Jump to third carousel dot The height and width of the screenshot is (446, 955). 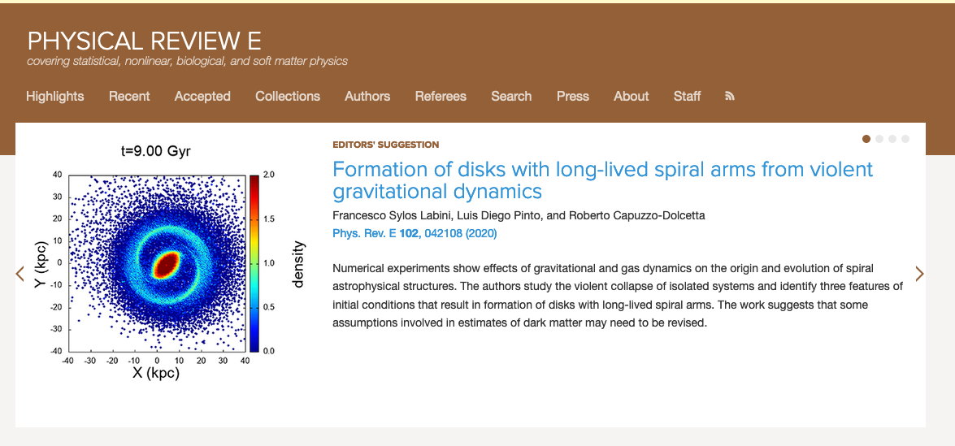point(892,139)
